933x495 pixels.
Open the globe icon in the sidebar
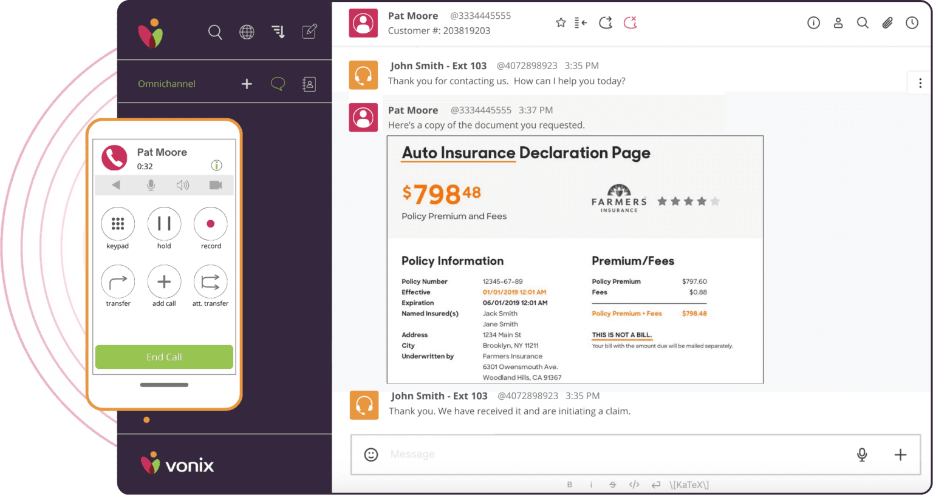point(247,32)
